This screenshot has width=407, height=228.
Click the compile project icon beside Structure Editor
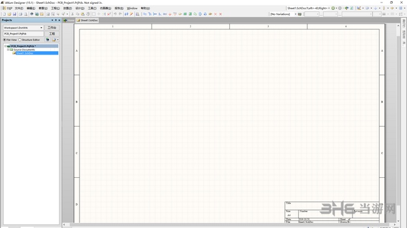tap(48, 39)
